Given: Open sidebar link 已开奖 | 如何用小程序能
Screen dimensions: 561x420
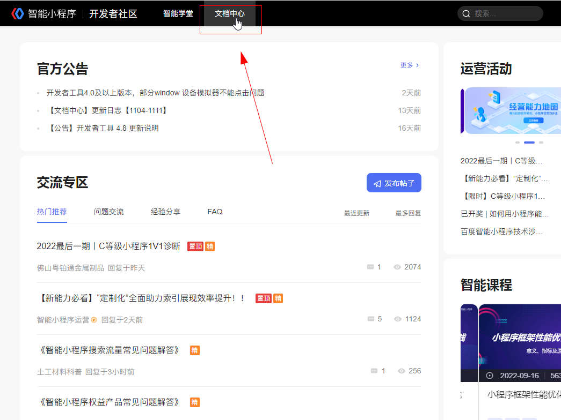Looking at the screenshot, I should tap(505, 214).
